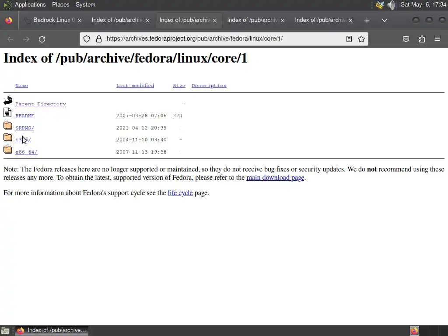Click the x86_64 folder icon

[8, 150]
